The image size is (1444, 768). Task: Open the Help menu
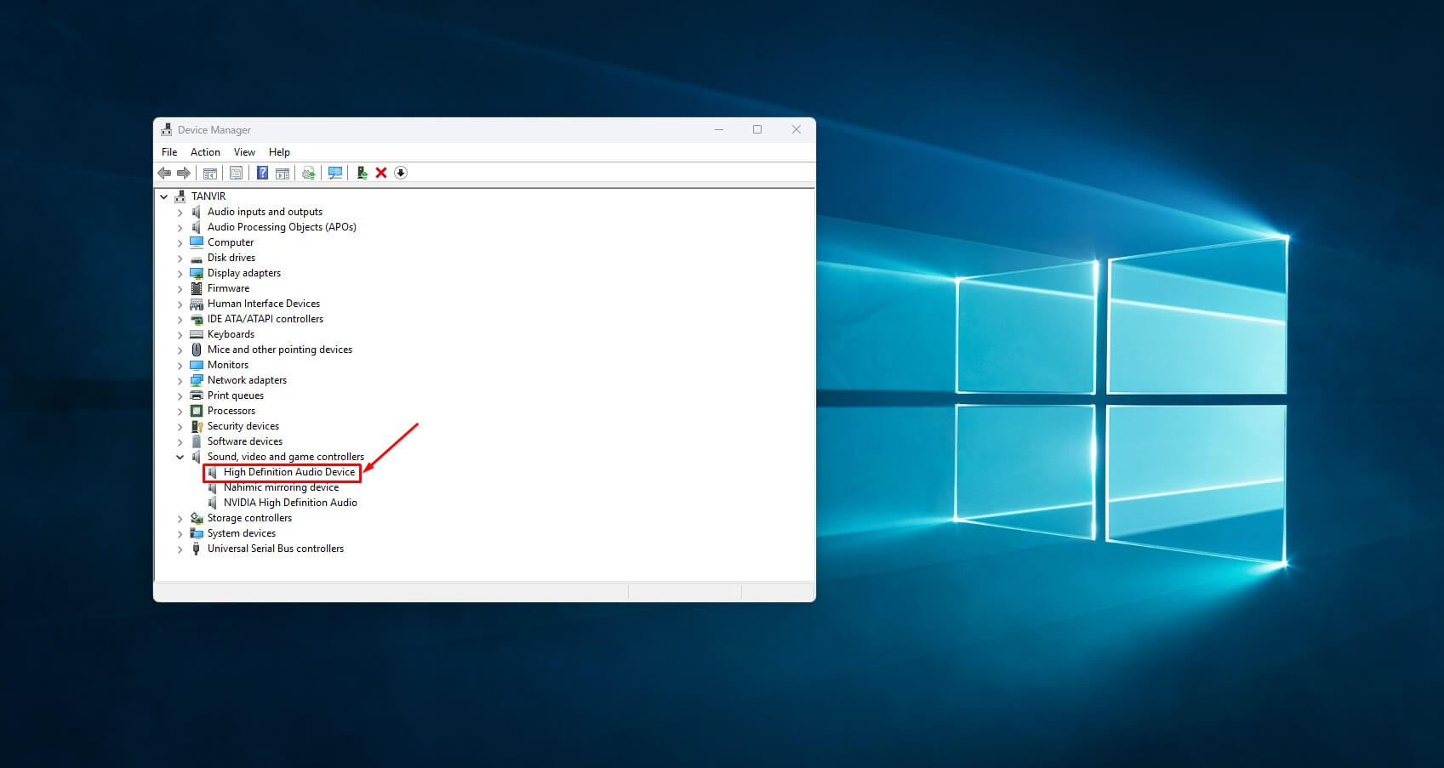point(279,152)
